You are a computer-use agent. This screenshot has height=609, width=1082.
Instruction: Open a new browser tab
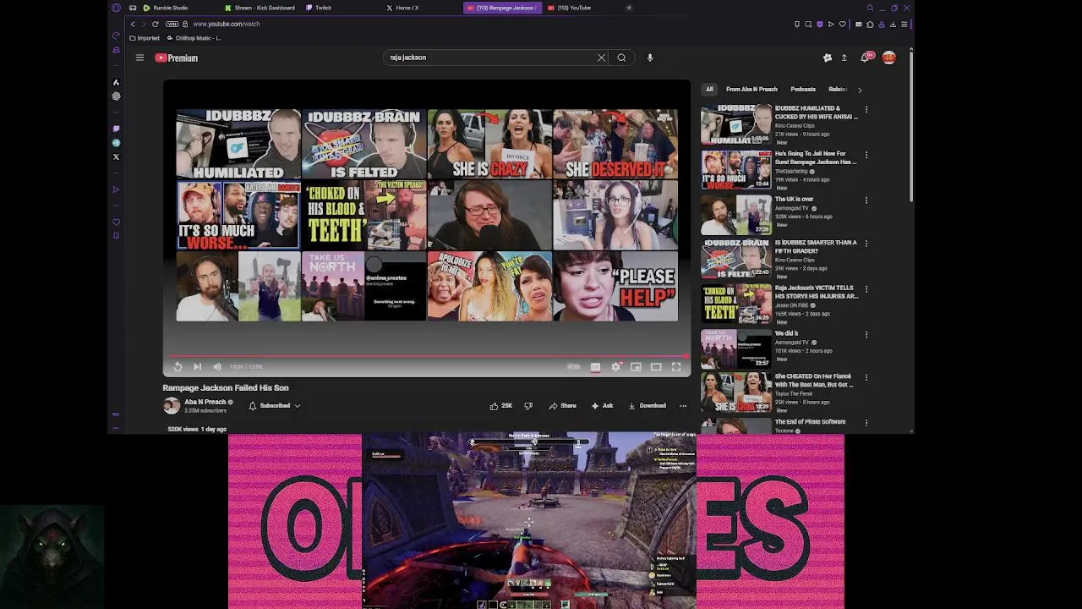click(629, 8)
